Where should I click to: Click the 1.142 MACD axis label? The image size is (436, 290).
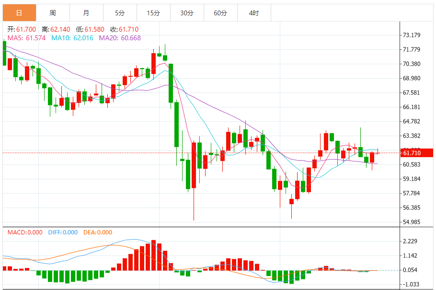[410, 256]
